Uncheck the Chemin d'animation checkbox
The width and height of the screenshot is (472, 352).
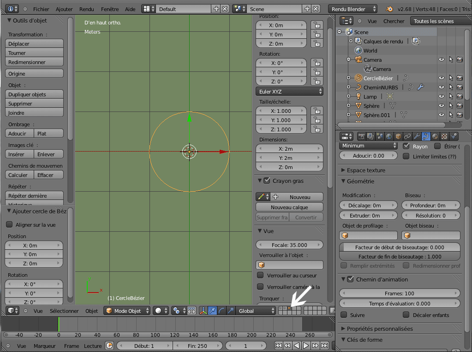pos(350,279)
